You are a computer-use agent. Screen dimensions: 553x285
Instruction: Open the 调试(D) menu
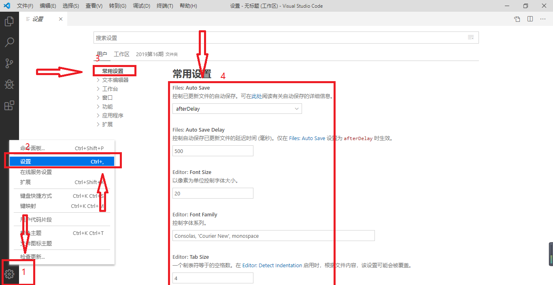141,6
